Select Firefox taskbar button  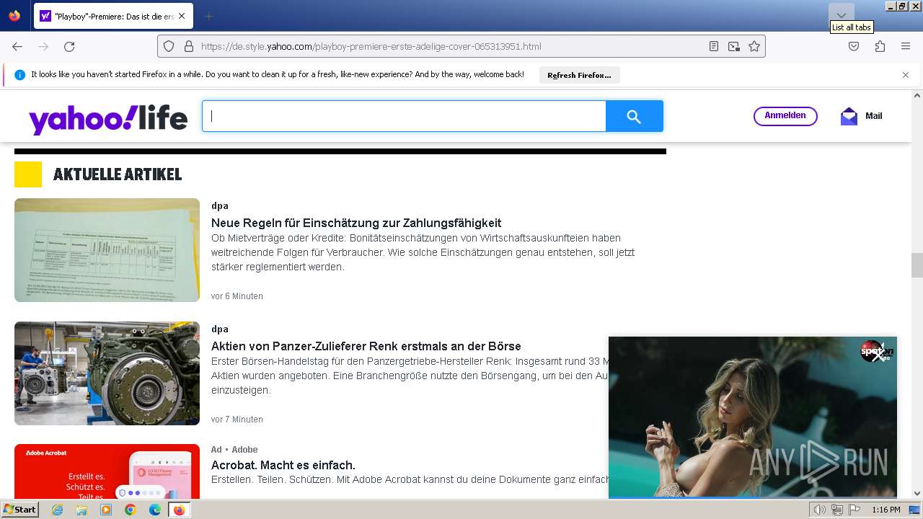coord(179,510)
